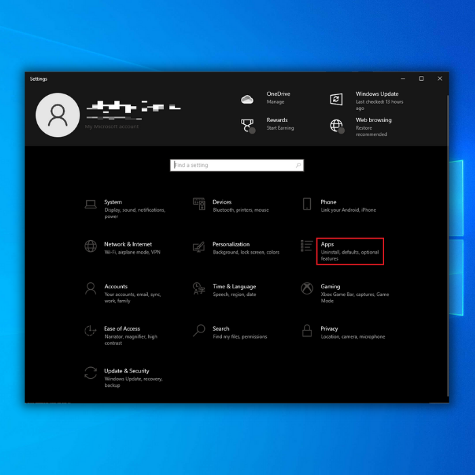Open the Accounts person icon
This screenshot has width=475, height=475.
(x=90, y=288)
